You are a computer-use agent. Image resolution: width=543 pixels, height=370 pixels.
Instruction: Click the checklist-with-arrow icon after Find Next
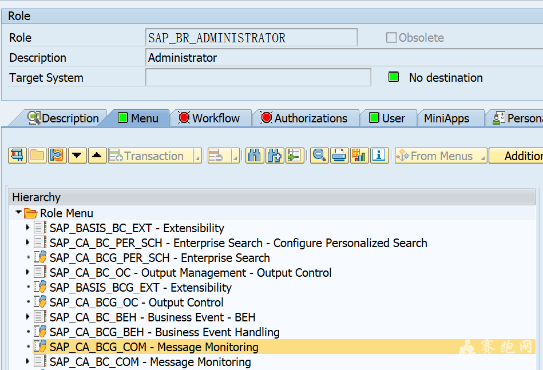click(295, 156)
